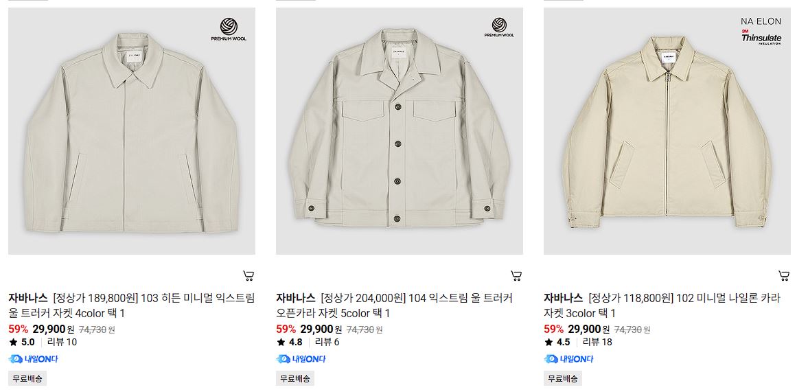Screen dimensions: 797x392
Task: Click the 내일ON다 badge under the third product
Action: tap(569, 359)
